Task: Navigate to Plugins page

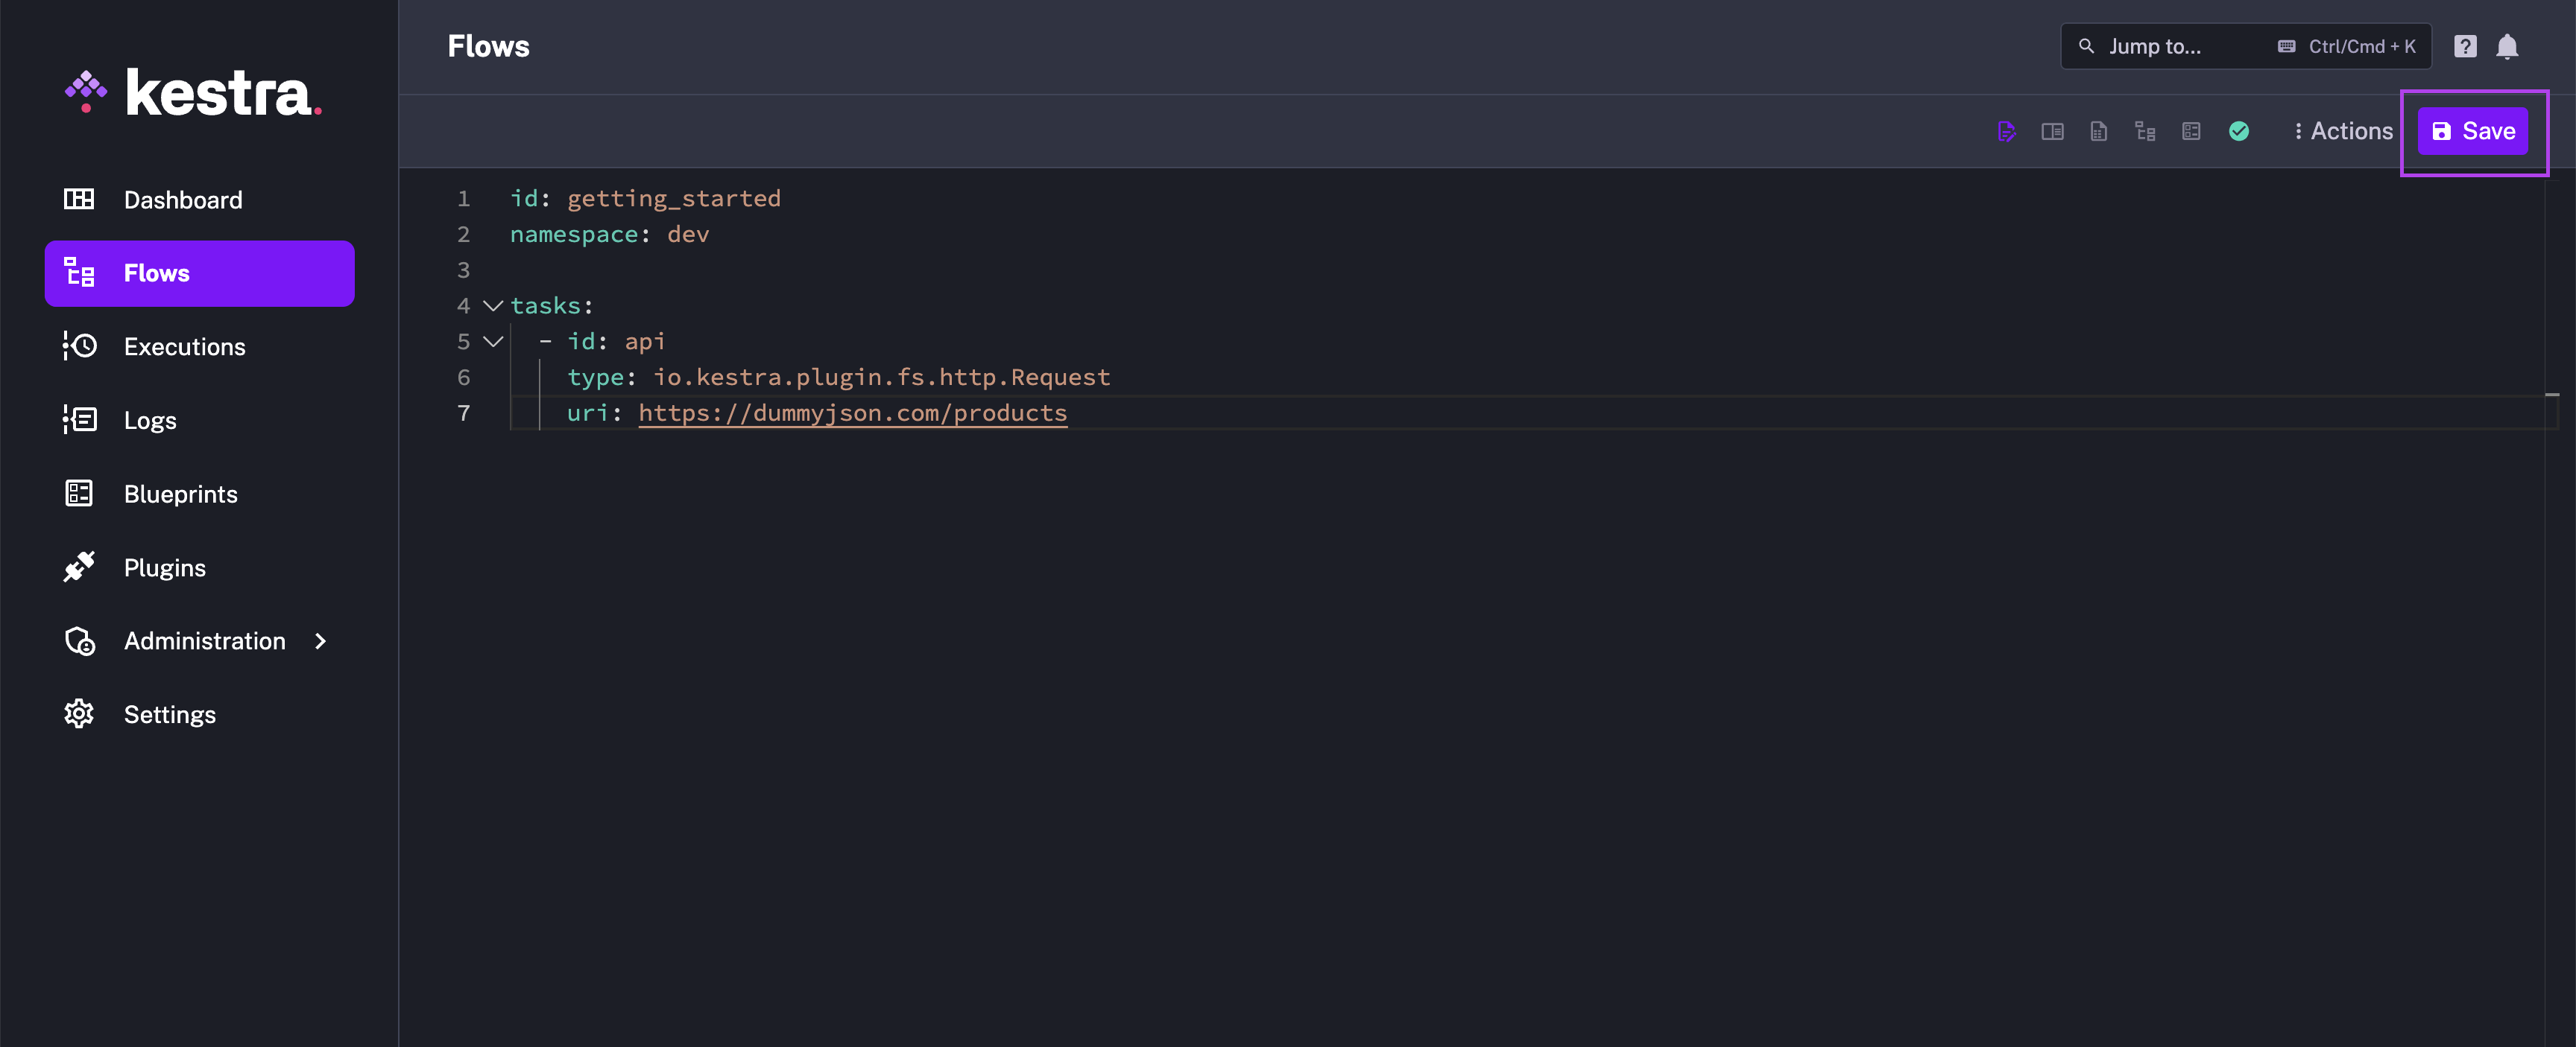Action: coord(164,567)
